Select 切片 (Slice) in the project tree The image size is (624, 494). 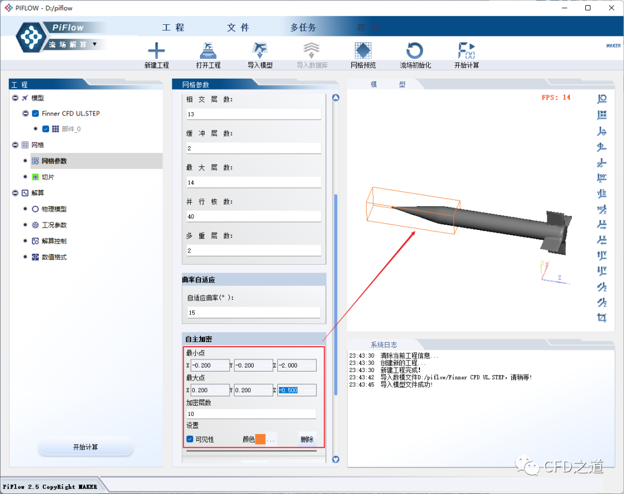47,177
